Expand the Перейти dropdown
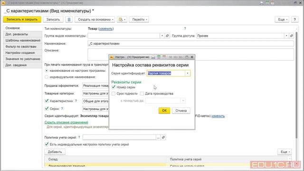304x171 pixels. [x=139, y=19]
